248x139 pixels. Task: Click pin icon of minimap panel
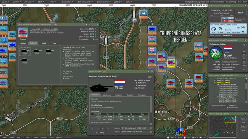(x=245, y=114)
